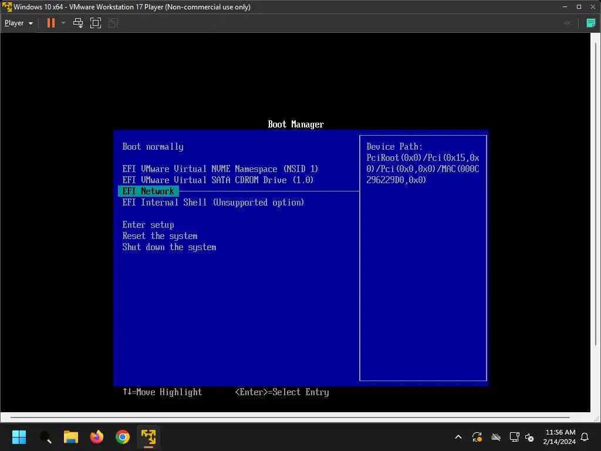Viewport: 601px width, 451px height.
Task: Click the horizontal scrollbar at window bottom
Action: (290, 418)
